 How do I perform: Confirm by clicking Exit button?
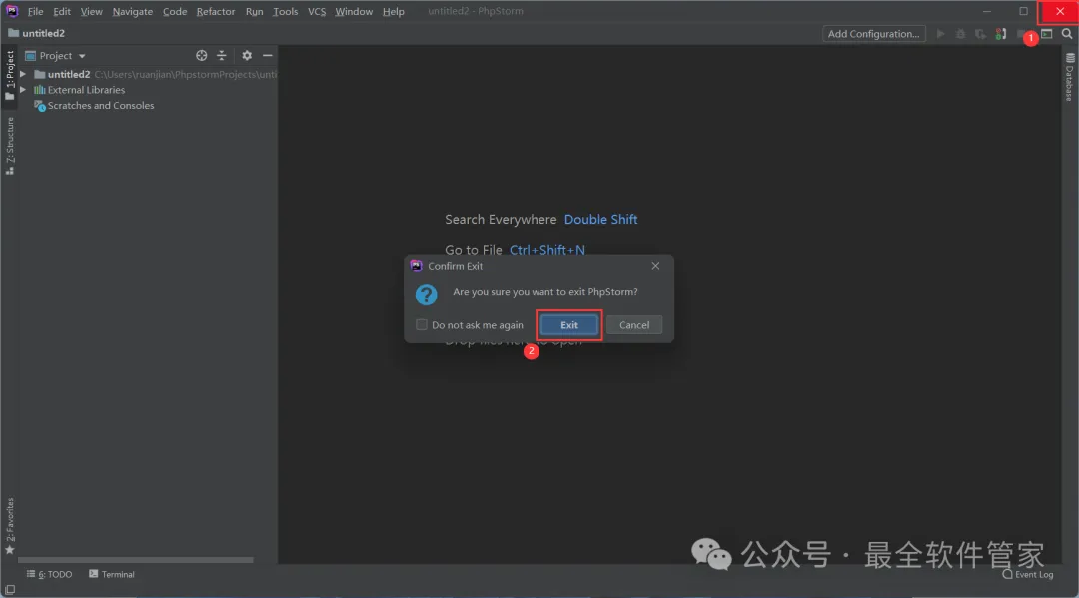coord(569,325)
